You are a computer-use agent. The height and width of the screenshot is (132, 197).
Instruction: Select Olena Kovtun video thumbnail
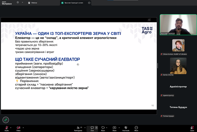[x=178, y=45]
